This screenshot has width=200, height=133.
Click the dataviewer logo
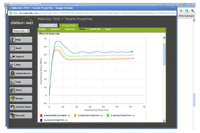pyautogui.click(x=22, y=21)
